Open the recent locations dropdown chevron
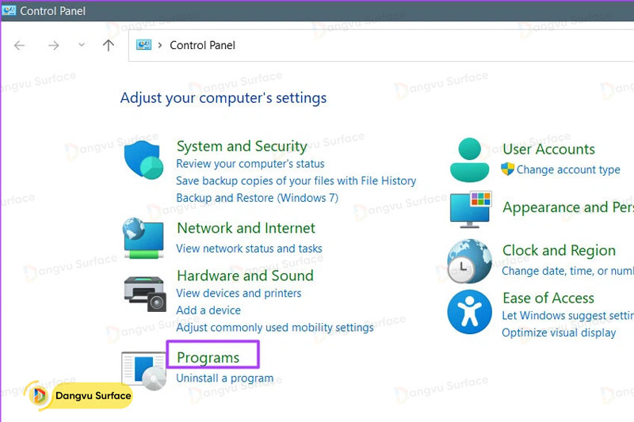The width and height of the screenshot is (634, 422). point(82,45)
